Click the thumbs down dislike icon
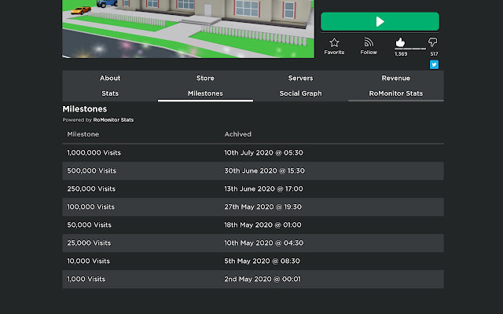 (433, 42)
